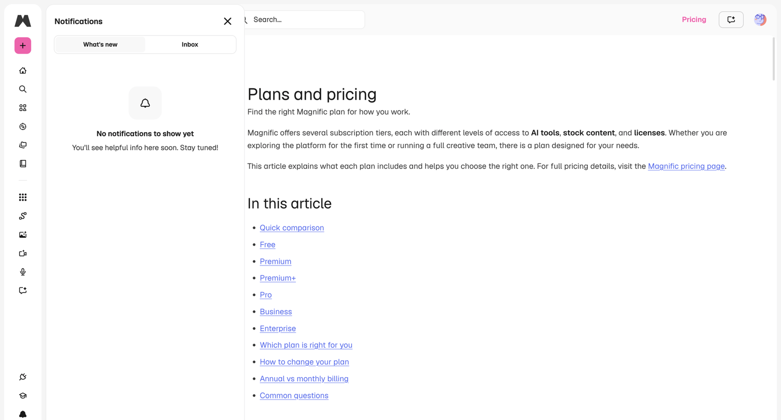This screenshot has height=420, width=781.
Task: Open the stacked folders icon in sidebar
Action: [x=23, y=145]
